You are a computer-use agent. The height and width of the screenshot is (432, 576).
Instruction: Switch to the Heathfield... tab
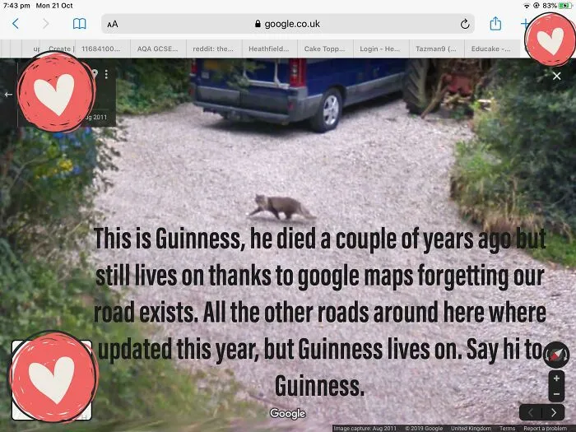click(270, 49)
